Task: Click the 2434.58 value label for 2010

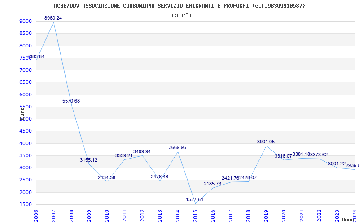Action: tap(106, 178)
